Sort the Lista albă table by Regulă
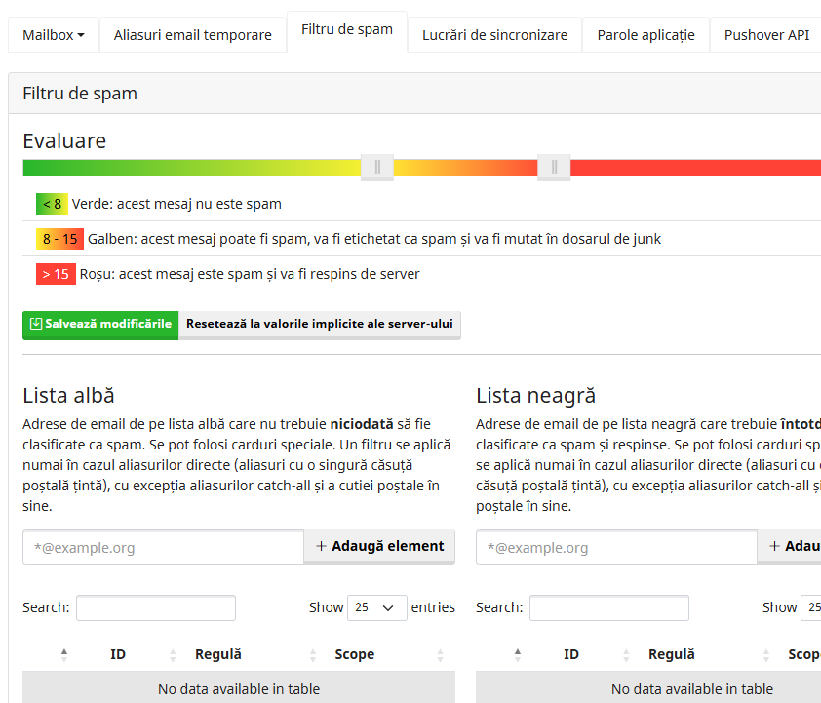The width and height of the screenshot is (821, 703). [217, 654]
